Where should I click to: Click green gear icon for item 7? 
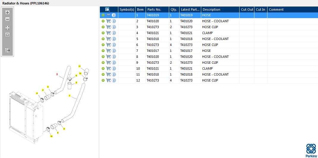(x=103, y=51)
